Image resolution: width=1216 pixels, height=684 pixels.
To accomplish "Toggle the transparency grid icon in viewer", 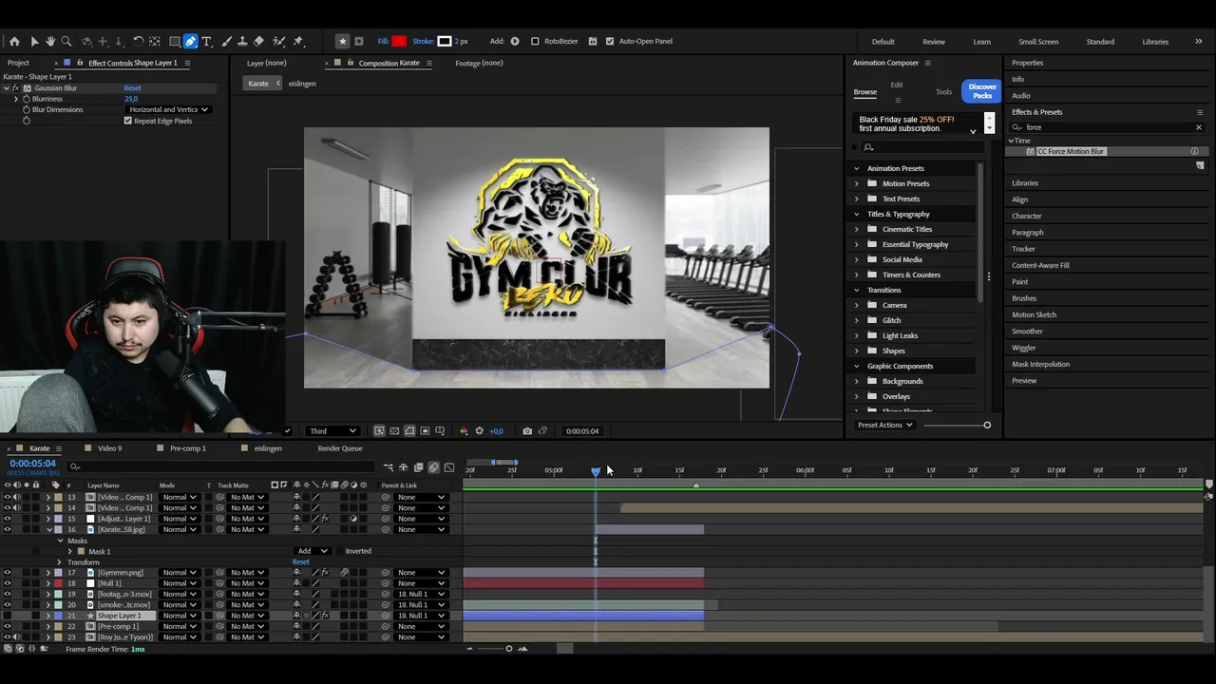I will (394, 431).
